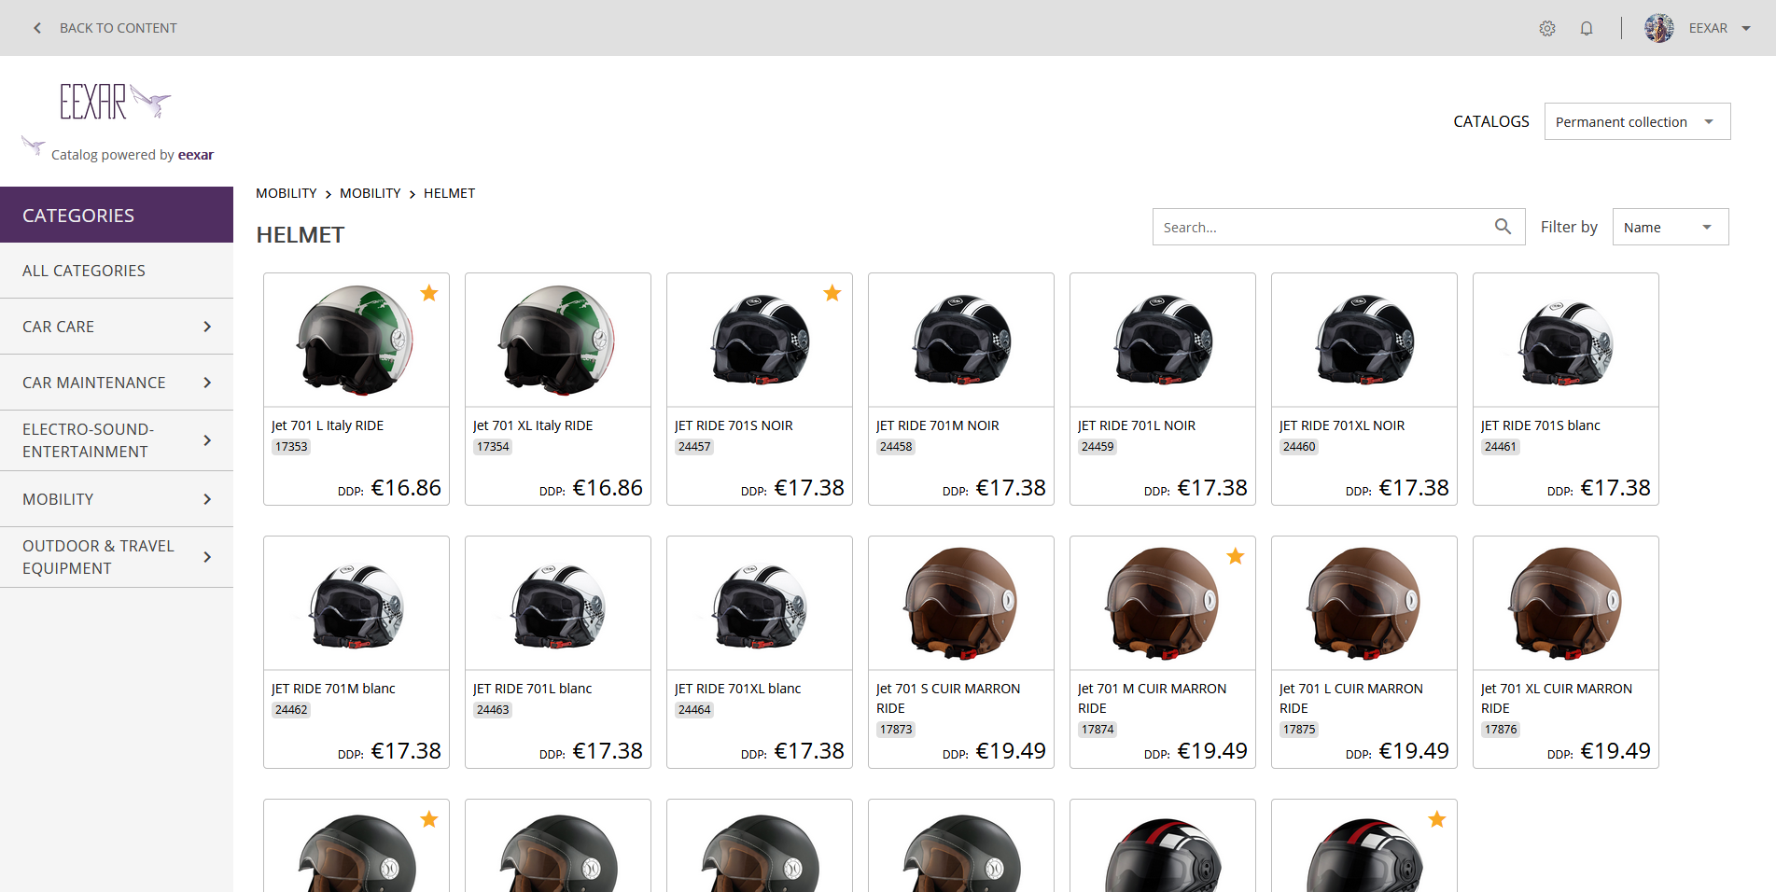Click Back to Content link
The height and width of the screenshot is (892, 1776).
pos(118,28)
